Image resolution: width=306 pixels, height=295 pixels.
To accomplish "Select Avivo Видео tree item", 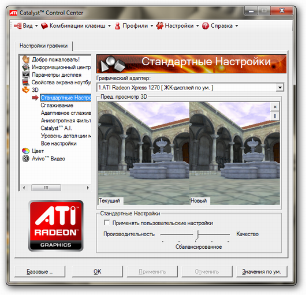I will click(x=48, y=159).
